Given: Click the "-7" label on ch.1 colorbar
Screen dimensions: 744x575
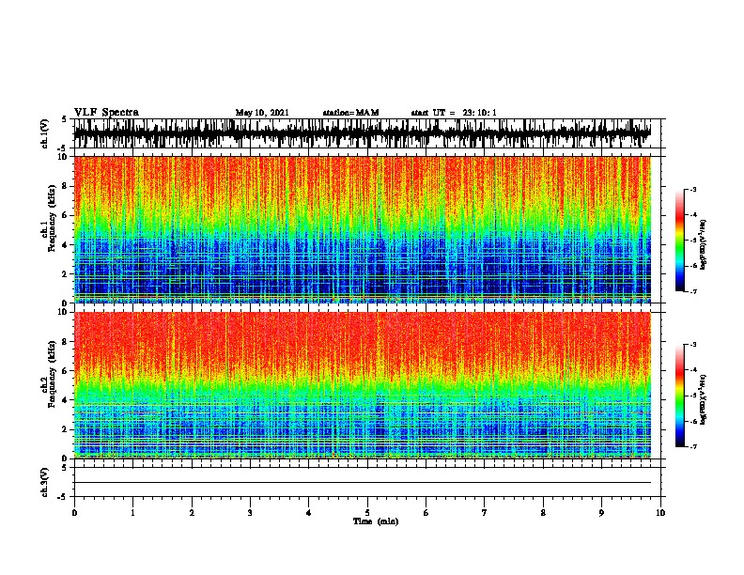Looking at the screenshot, I should [x=693, y=291].
